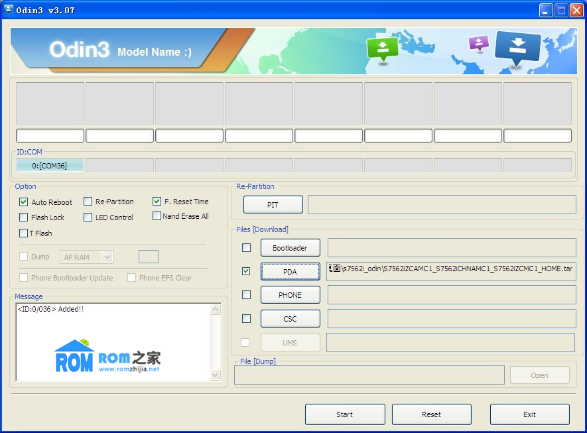This screenshot has width=587, height=433.
Task: Click the purple download icon in the banner
Action: click(x=479, y=43)
